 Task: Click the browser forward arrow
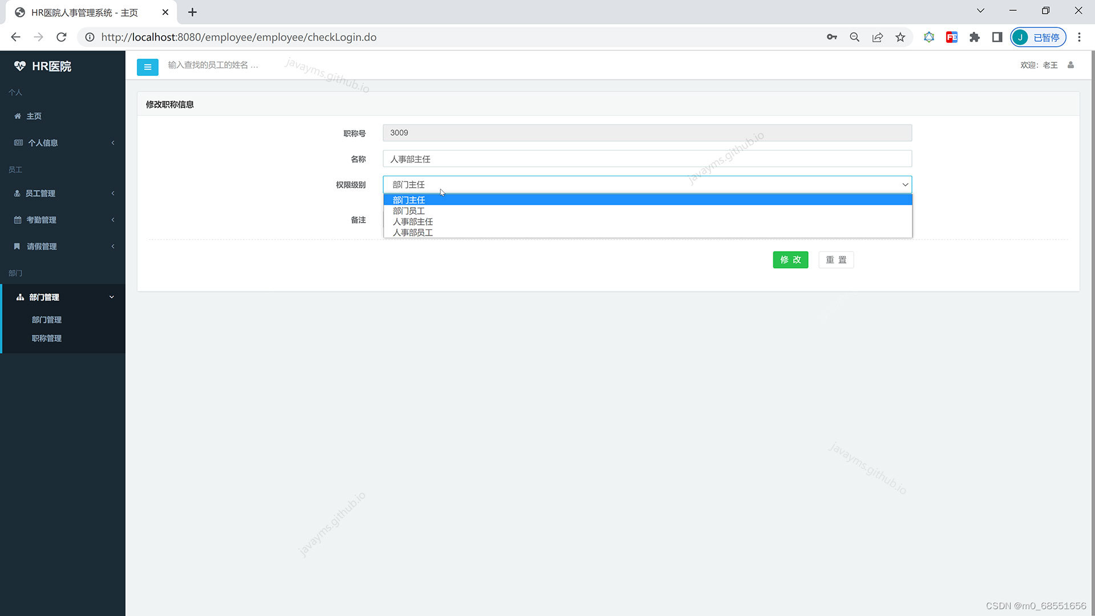pos(38,37)
